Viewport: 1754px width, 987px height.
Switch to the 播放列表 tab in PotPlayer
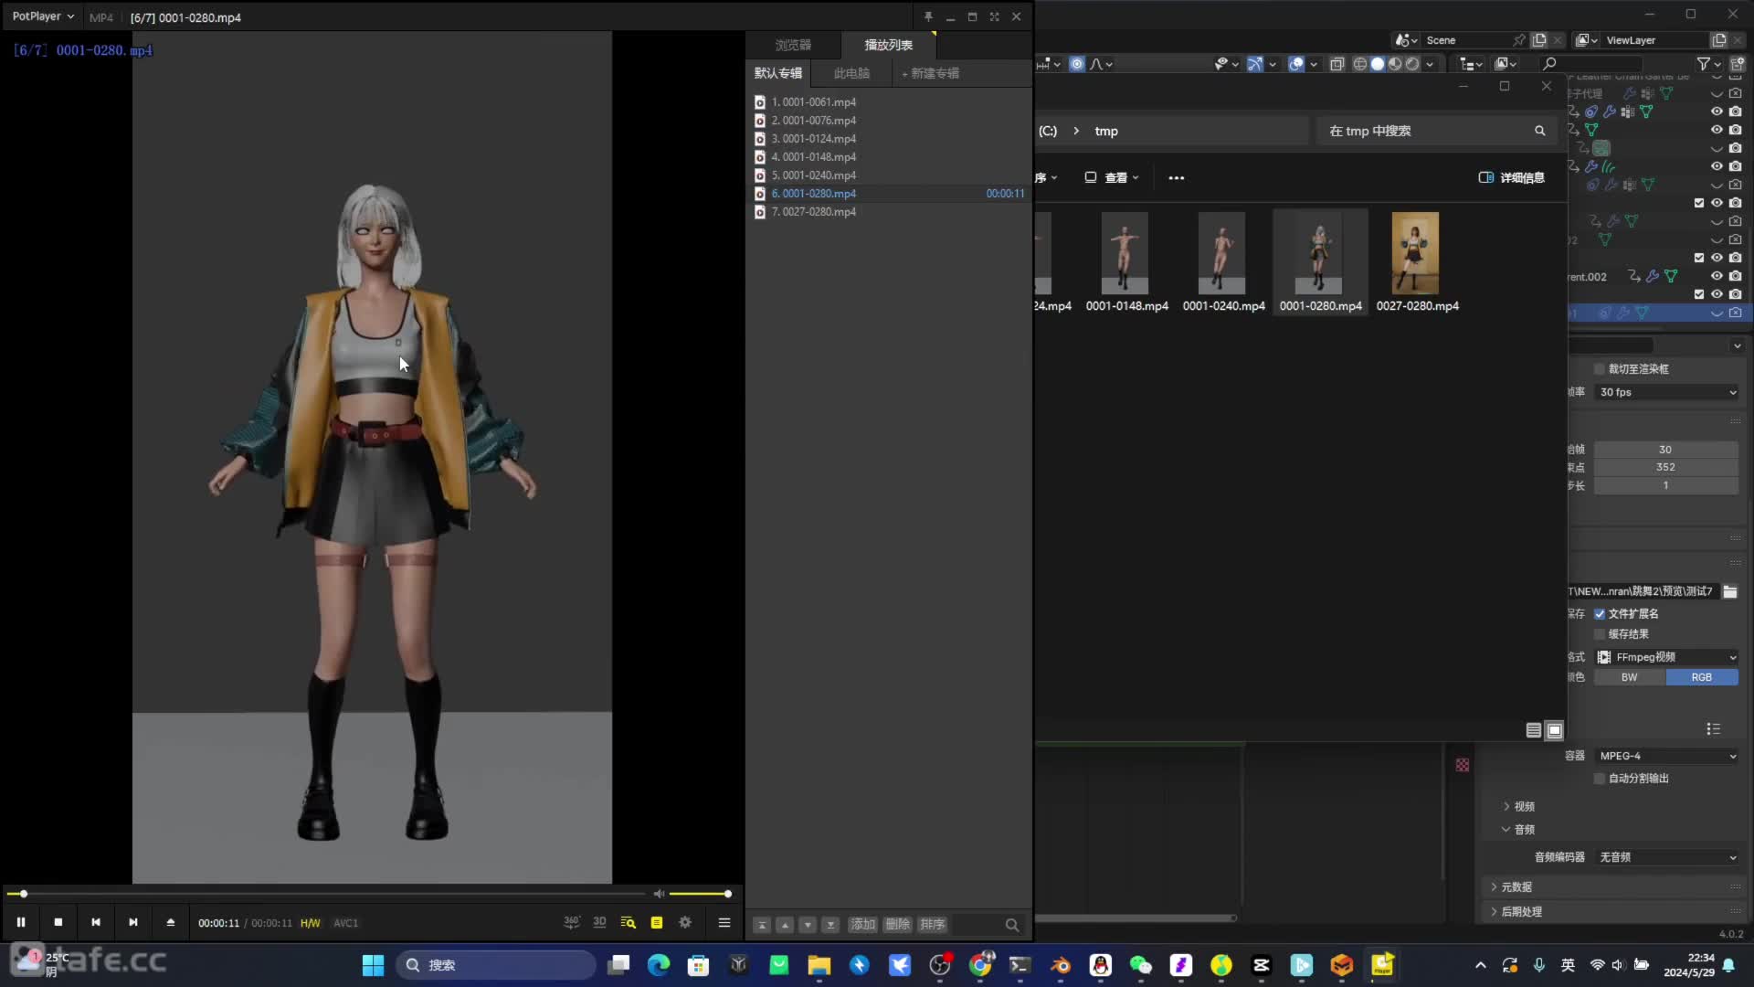coord(889,45)
